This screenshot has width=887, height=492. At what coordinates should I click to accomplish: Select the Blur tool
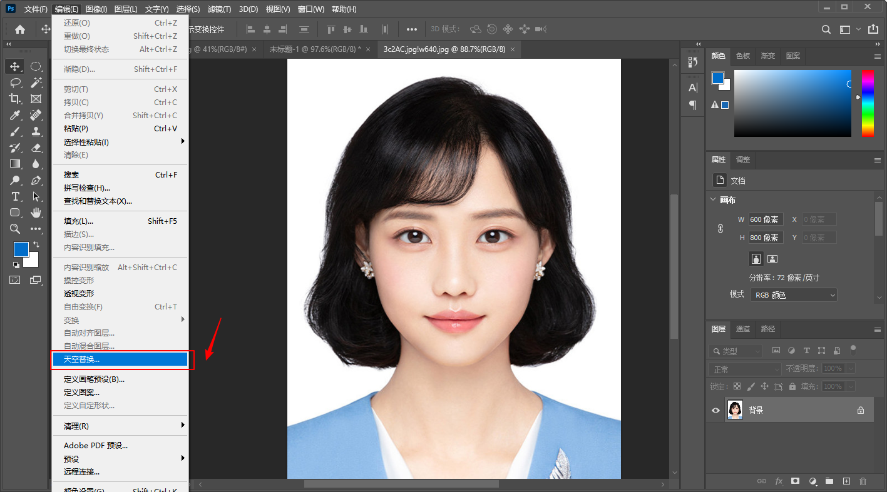click(36, 164)
